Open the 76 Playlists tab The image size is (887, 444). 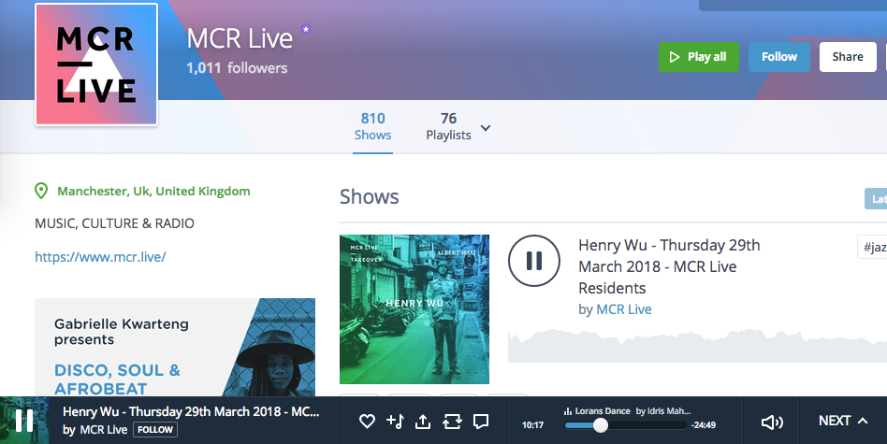448,126
